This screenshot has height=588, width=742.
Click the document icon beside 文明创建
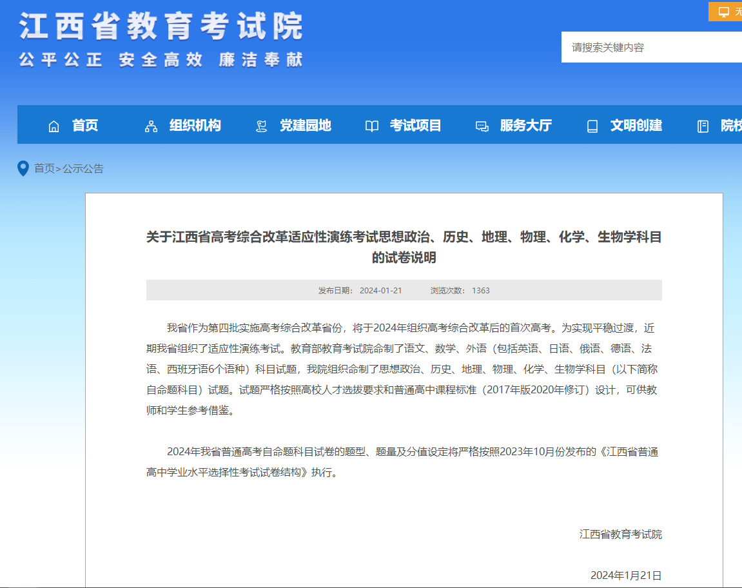(592, 126)
